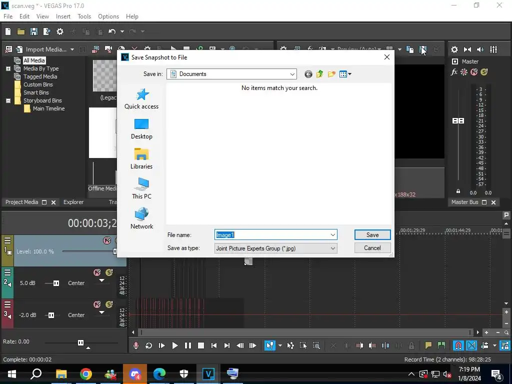The width and height of the screenshot is (512, 384).
Task: Open the Insert menu
Action: click(x=63, y=16)
